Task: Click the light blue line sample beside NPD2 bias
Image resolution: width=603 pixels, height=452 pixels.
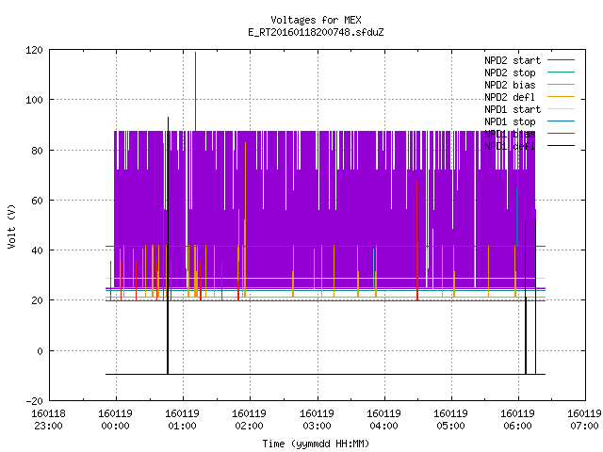Action: [562, 84]
